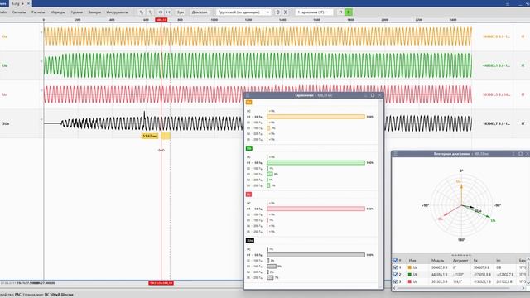Click the vertical stretch arrows icon
The height and width of the screenshot is (298, 530).
pos(278,12)
